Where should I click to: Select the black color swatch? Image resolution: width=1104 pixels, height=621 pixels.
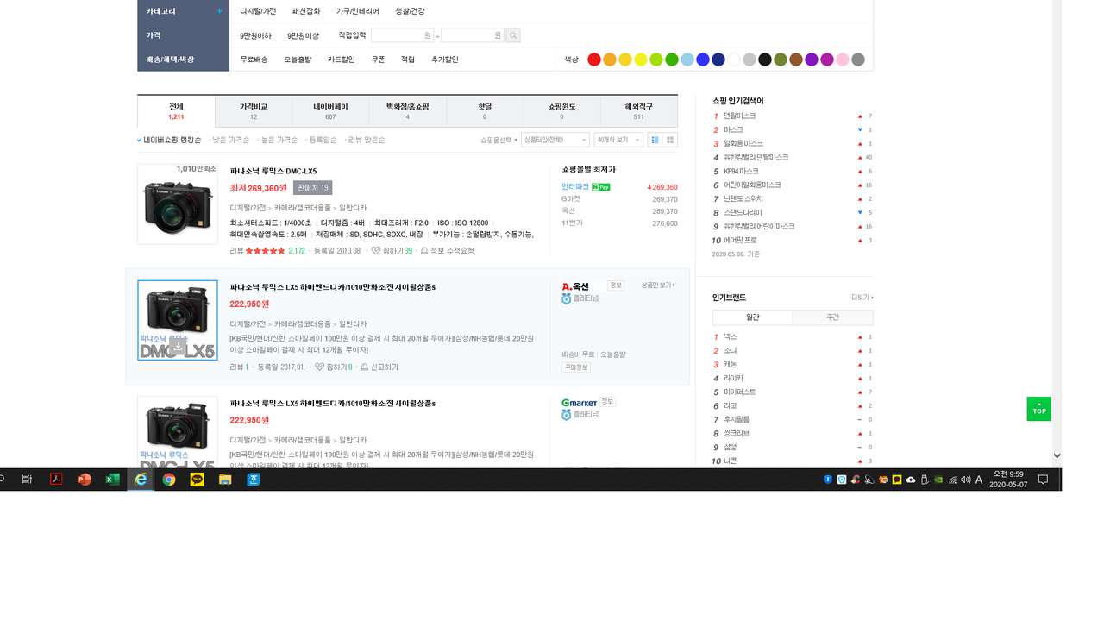point(765,60)
